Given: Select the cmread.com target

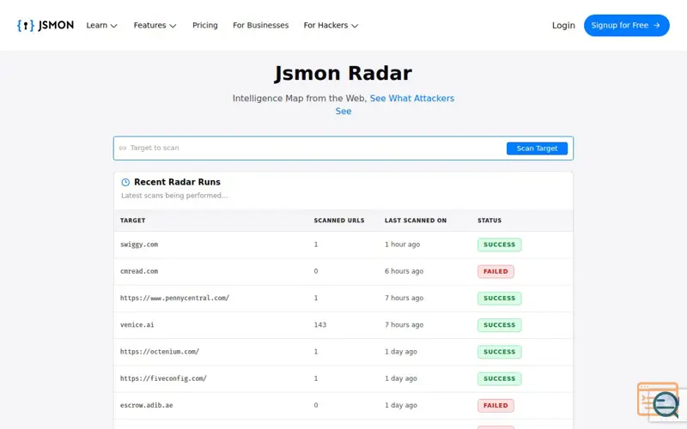Looking at the screenshot, I should point(139,271).
